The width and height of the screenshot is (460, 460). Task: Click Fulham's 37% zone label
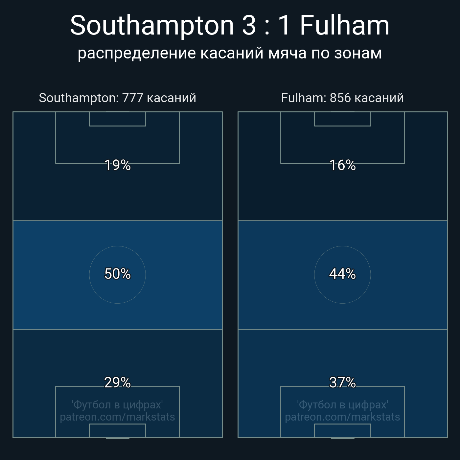click(342, 382)
